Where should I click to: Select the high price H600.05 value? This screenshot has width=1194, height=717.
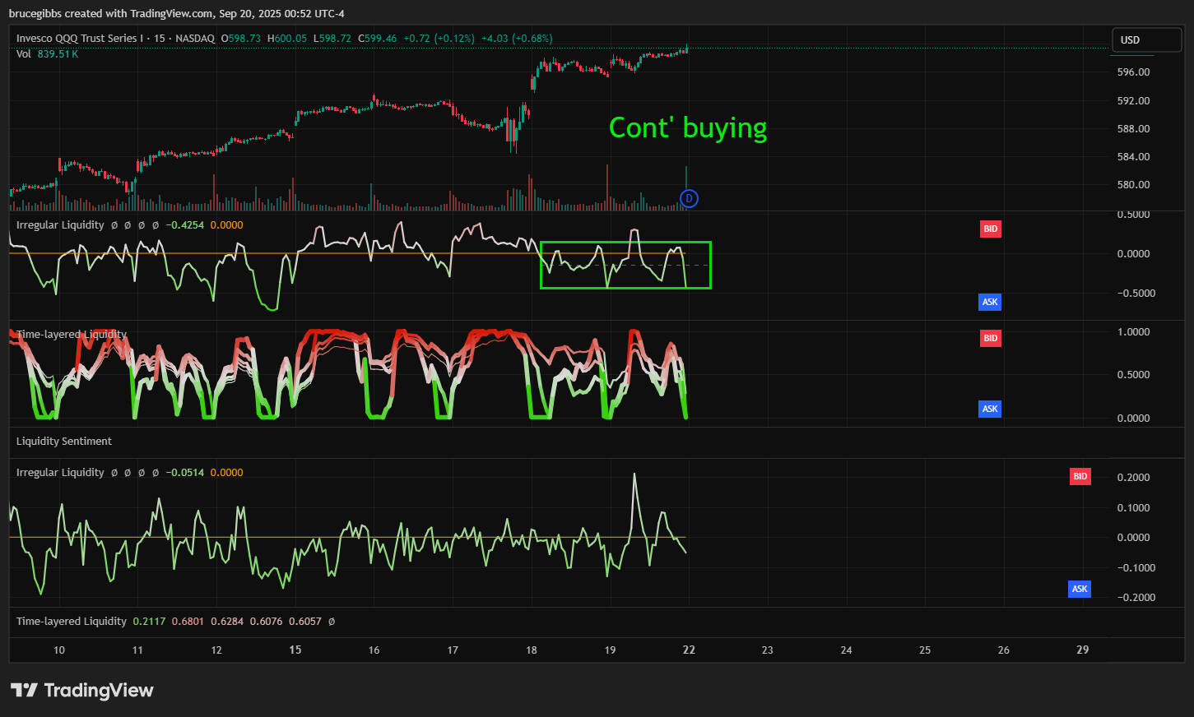[286, 38]
